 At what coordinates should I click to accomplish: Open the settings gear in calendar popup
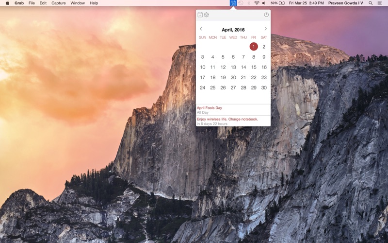(x=206, y=15)
